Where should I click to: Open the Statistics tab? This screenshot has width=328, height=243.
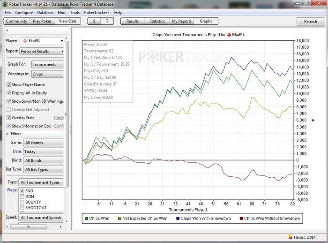[x=157, y=21]
